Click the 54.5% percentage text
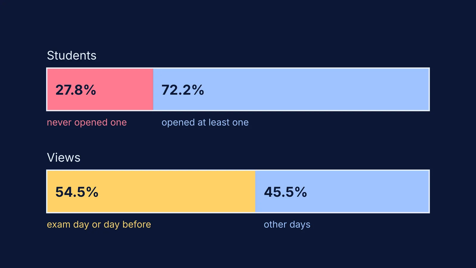Viewport: 476px width, 268px height. coord(77,192)
